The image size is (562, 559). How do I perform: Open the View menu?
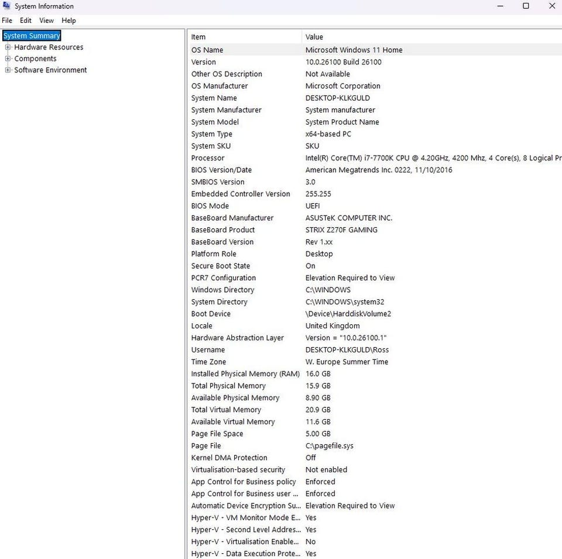pyautogui.click(x=46, y=20)
